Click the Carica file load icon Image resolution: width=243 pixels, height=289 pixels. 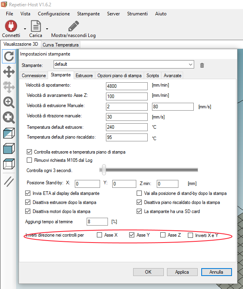tap(36, 26)
